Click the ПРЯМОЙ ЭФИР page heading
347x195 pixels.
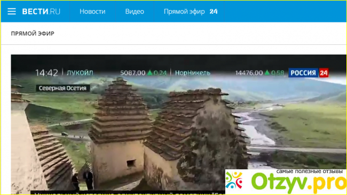coord(33,34)
